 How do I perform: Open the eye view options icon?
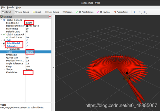[x=144, y=12]
